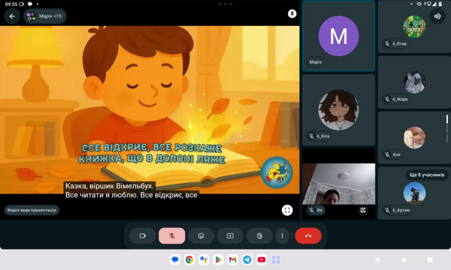The width and height of the screenshot is (451, 270).
Task: End the call with the red button
Action: coord(308,236)
